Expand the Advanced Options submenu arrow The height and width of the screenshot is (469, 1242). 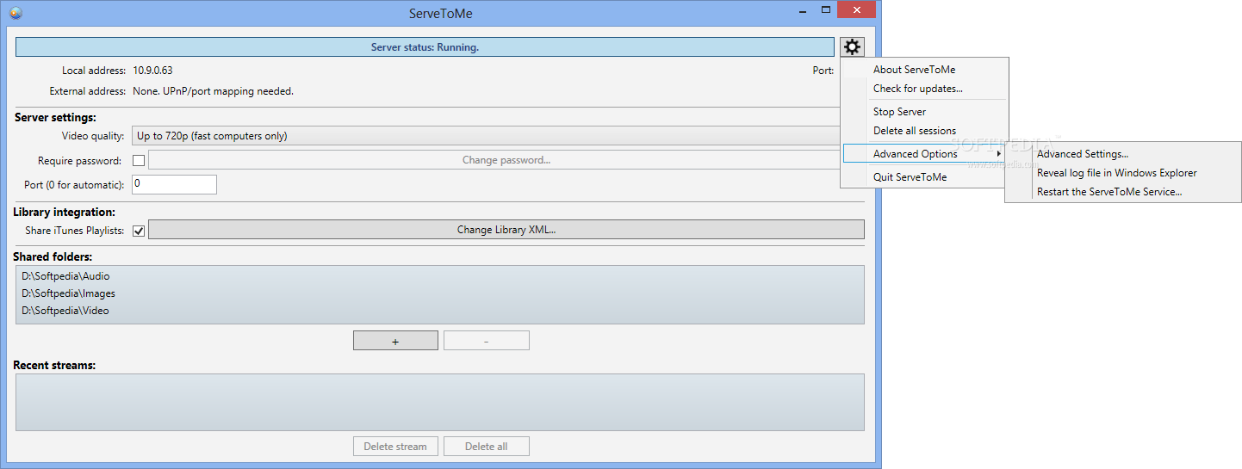click(x=999, y=154)
